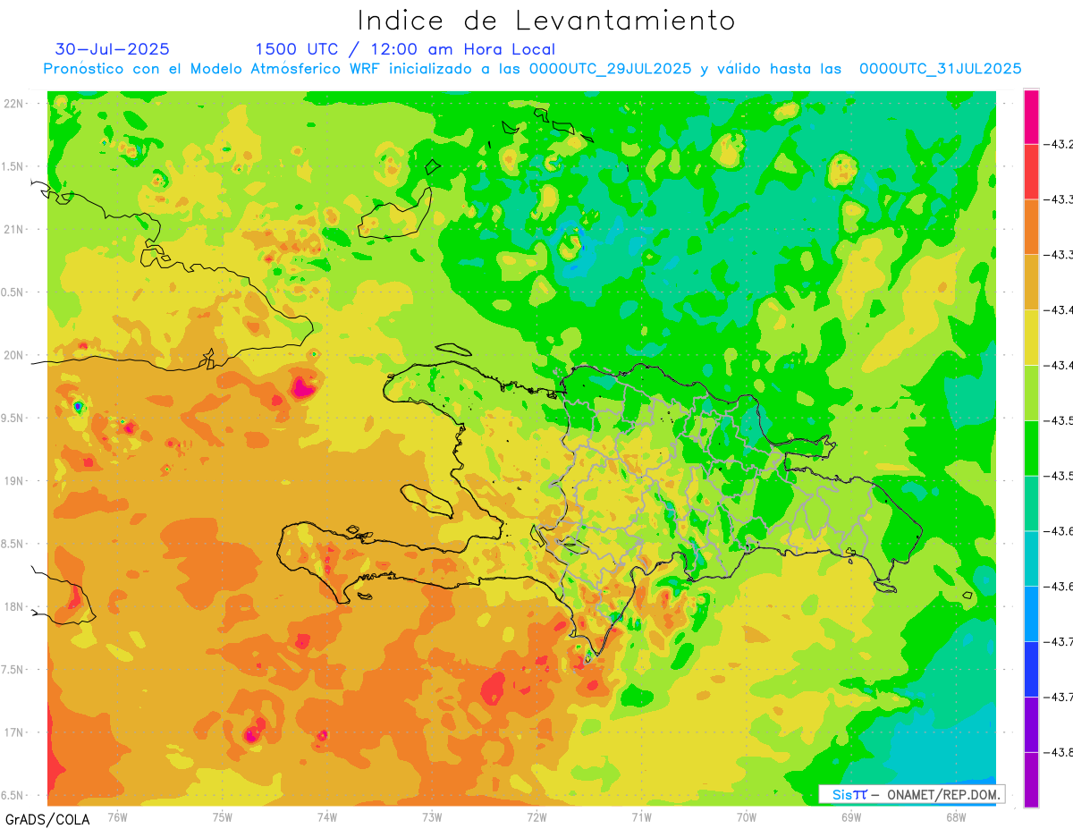Click the '75W' longitude label

223,816
